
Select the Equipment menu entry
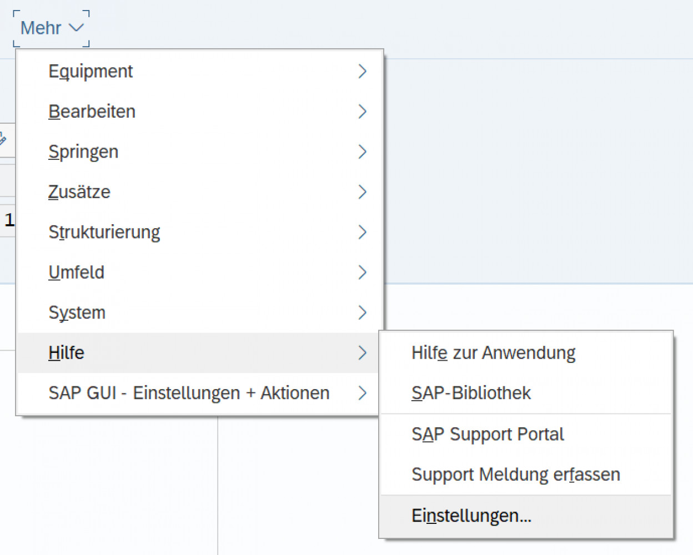pyautogui.click(x=91, y=71)
